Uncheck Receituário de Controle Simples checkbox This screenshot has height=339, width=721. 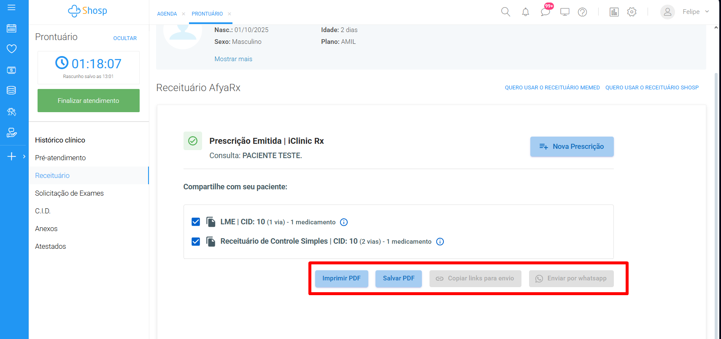click(x=196, y=242)
